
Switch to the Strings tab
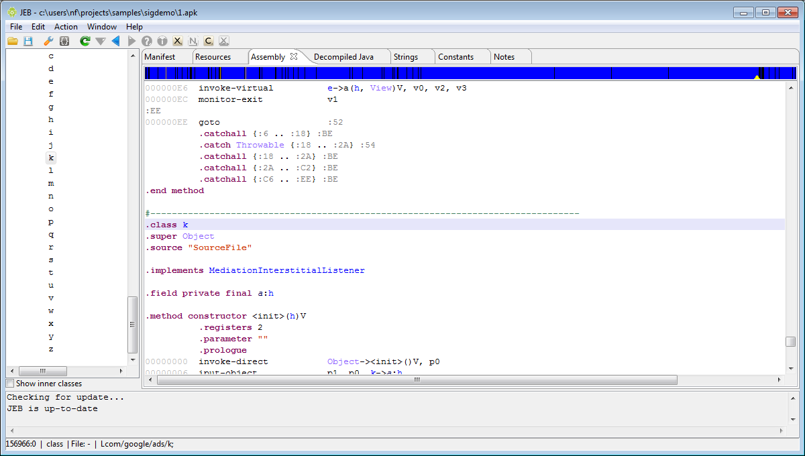coord(406,57)
